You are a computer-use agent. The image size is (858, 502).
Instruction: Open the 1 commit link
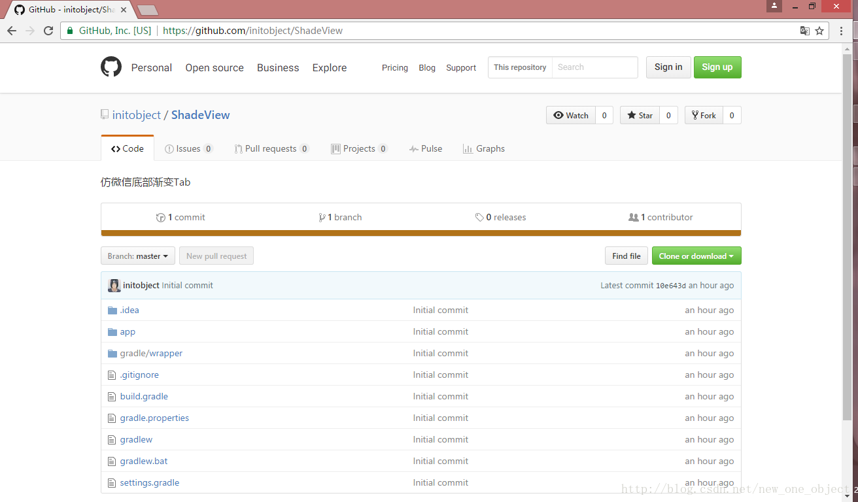click(x=180, y=217)
